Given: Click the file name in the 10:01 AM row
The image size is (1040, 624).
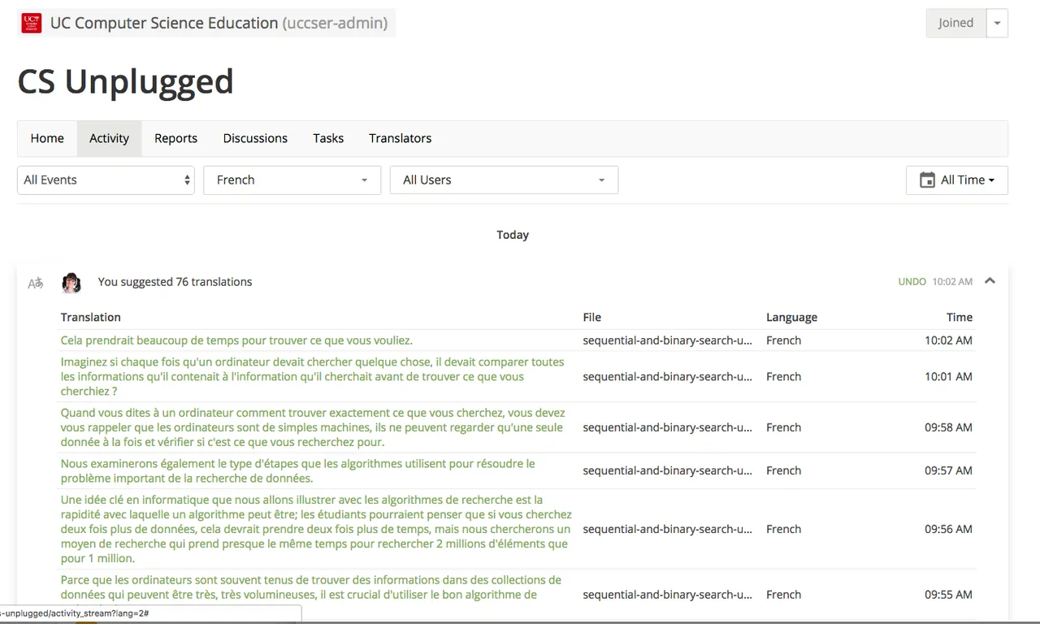Looking at the screenshot, I should pyautogui.click(x=667, y=377).
